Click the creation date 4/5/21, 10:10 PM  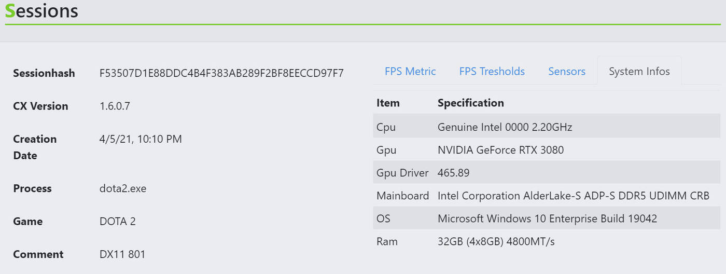point(141,139)
